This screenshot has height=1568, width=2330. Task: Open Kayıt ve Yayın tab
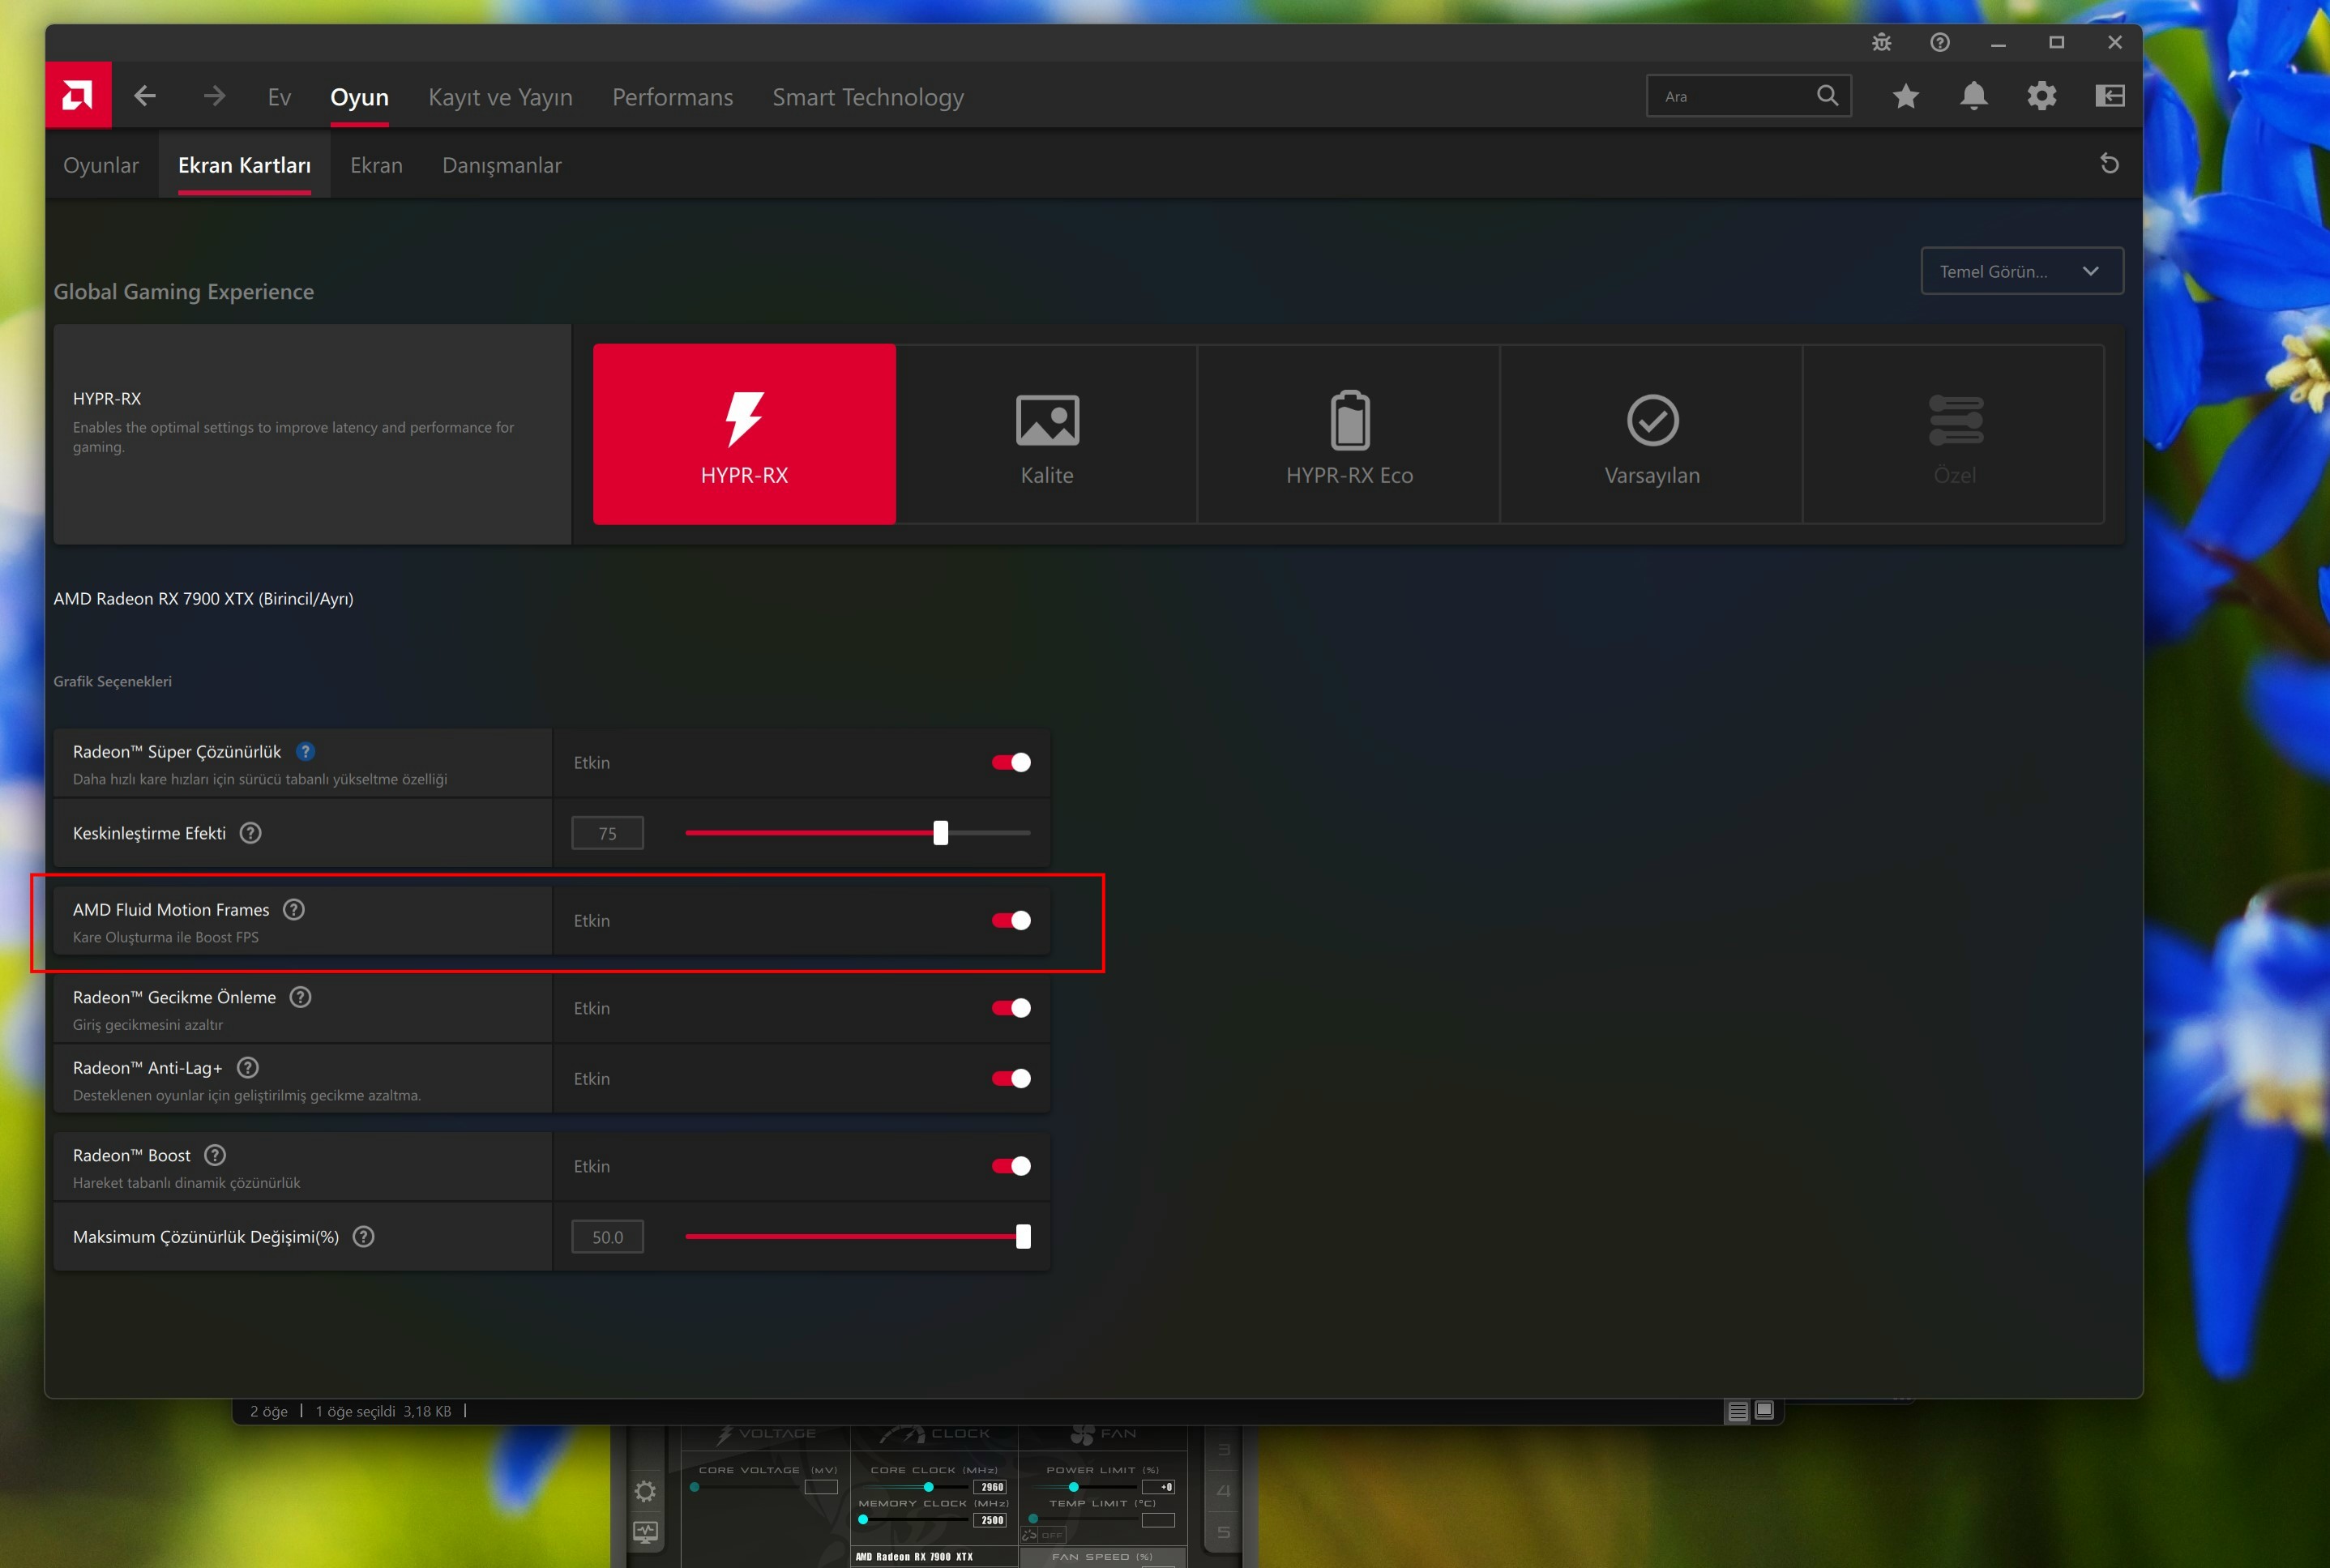500,97
